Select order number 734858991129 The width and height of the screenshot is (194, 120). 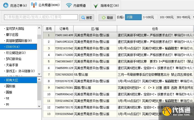(64, 68)
